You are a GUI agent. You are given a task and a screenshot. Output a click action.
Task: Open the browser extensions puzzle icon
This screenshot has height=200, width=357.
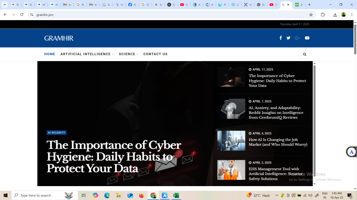[x=323, y=15]
